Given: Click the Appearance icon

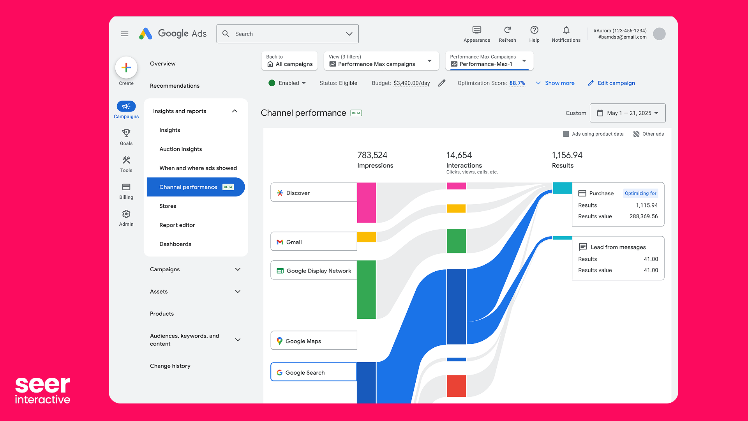Looking at the screenshot, I should (x=476, y=30).
